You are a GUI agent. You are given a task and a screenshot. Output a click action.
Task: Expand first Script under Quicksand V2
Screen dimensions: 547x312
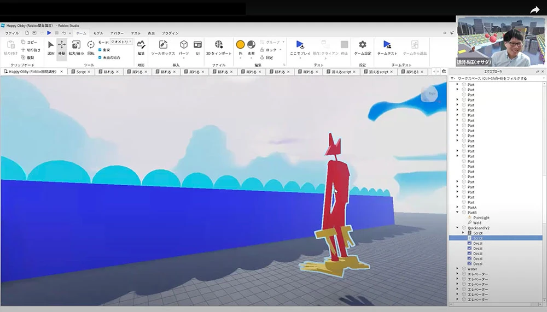(463, 233)
